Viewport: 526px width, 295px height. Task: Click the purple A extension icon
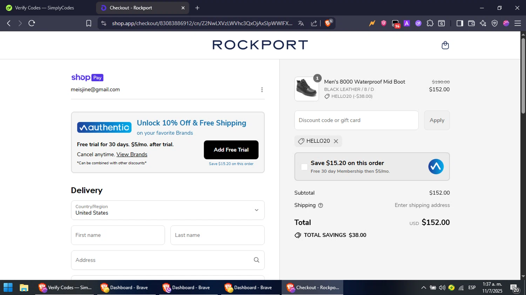(x=407, y=23)
